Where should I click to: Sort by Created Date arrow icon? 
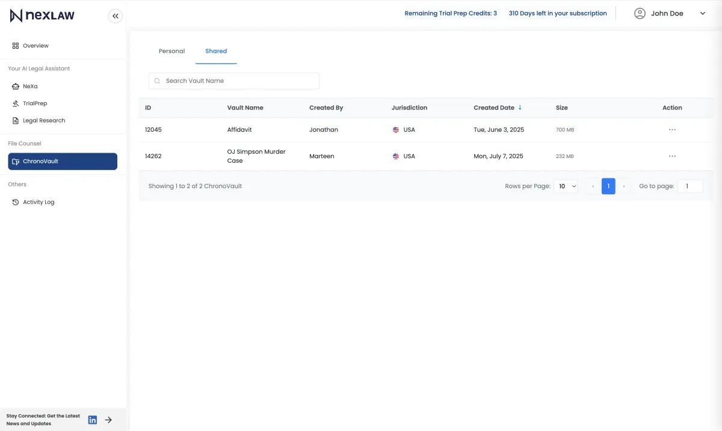tap(520, 108)
